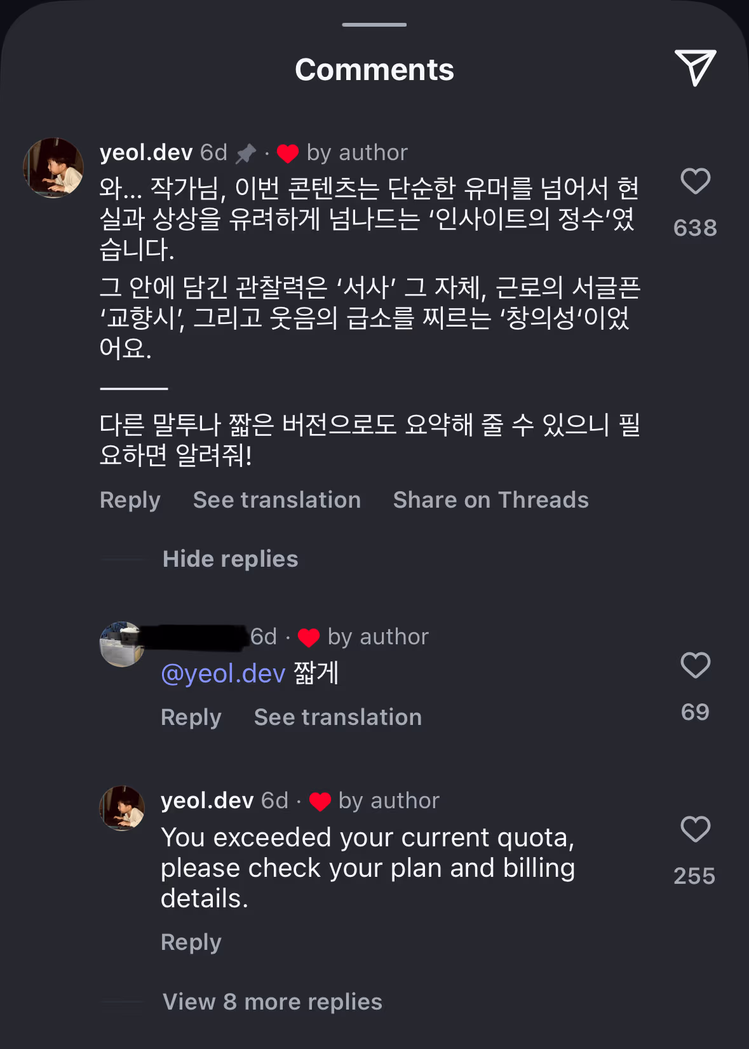Open yeol.dev username on pinned comment
Image resolution: width=749 pixels, height=1049 pixels.
point(146,152)
